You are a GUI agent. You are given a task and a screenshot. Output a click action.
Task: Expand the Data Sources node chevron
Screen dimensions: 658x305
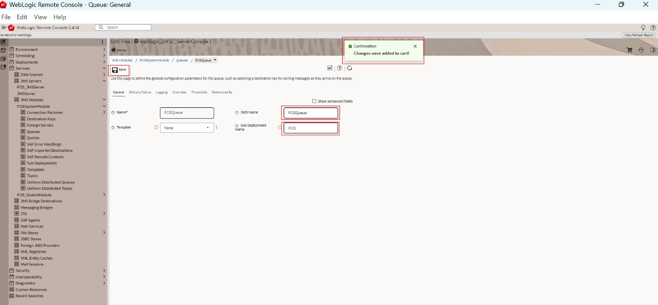pyautogui.click(x=104, y=75)
